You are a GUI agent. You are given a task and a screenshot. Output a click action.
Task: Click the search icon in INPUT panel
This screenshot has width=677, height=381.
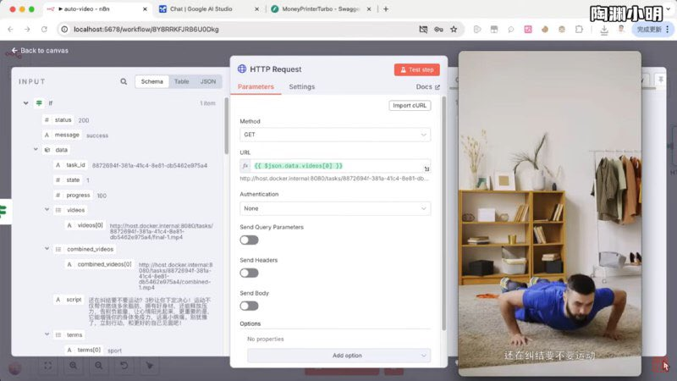point(124,82)
